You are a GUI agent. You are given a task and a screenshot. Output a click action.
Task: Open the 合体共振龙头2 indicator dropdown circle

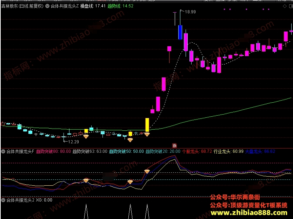(3, 200)
